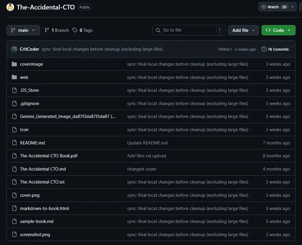Click the README.md file icon
The height and width of the screenshot is (245, 302).
coord(14,143)
